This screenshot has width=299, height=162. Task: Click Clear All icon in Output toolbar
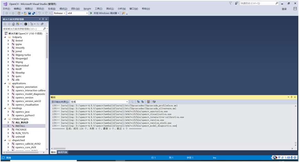coord(148,102)
